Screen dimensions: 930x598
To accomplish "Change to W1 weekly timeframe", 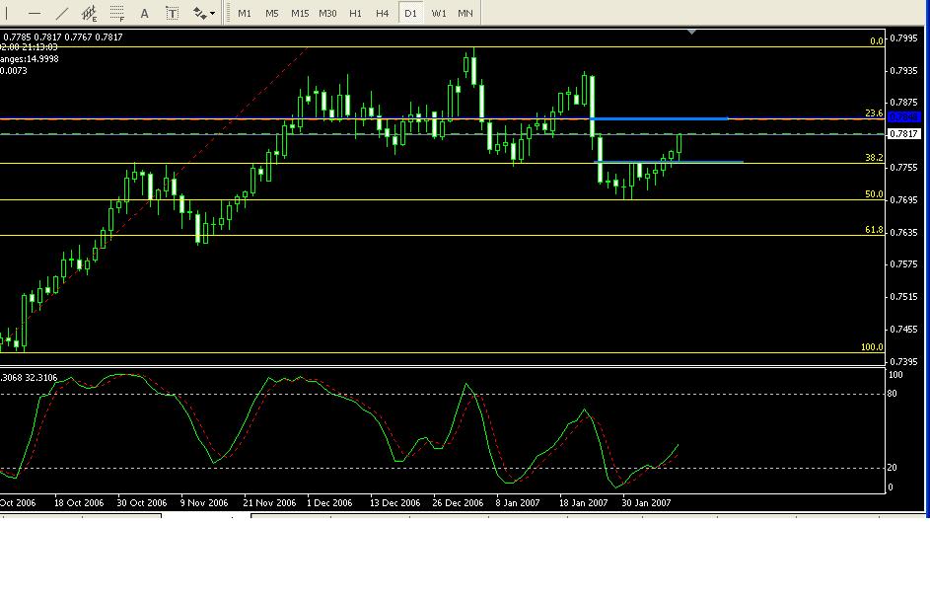I will click(439, 14).
